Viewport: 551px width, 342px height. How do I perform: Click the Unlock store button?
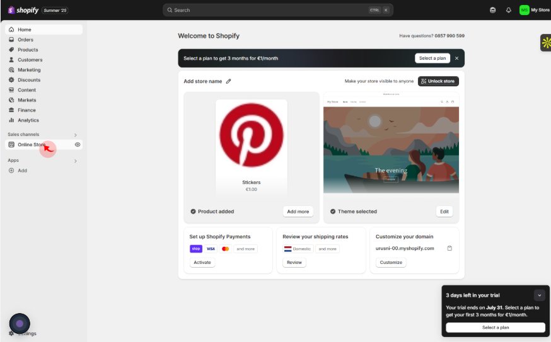tap(438, 81)
